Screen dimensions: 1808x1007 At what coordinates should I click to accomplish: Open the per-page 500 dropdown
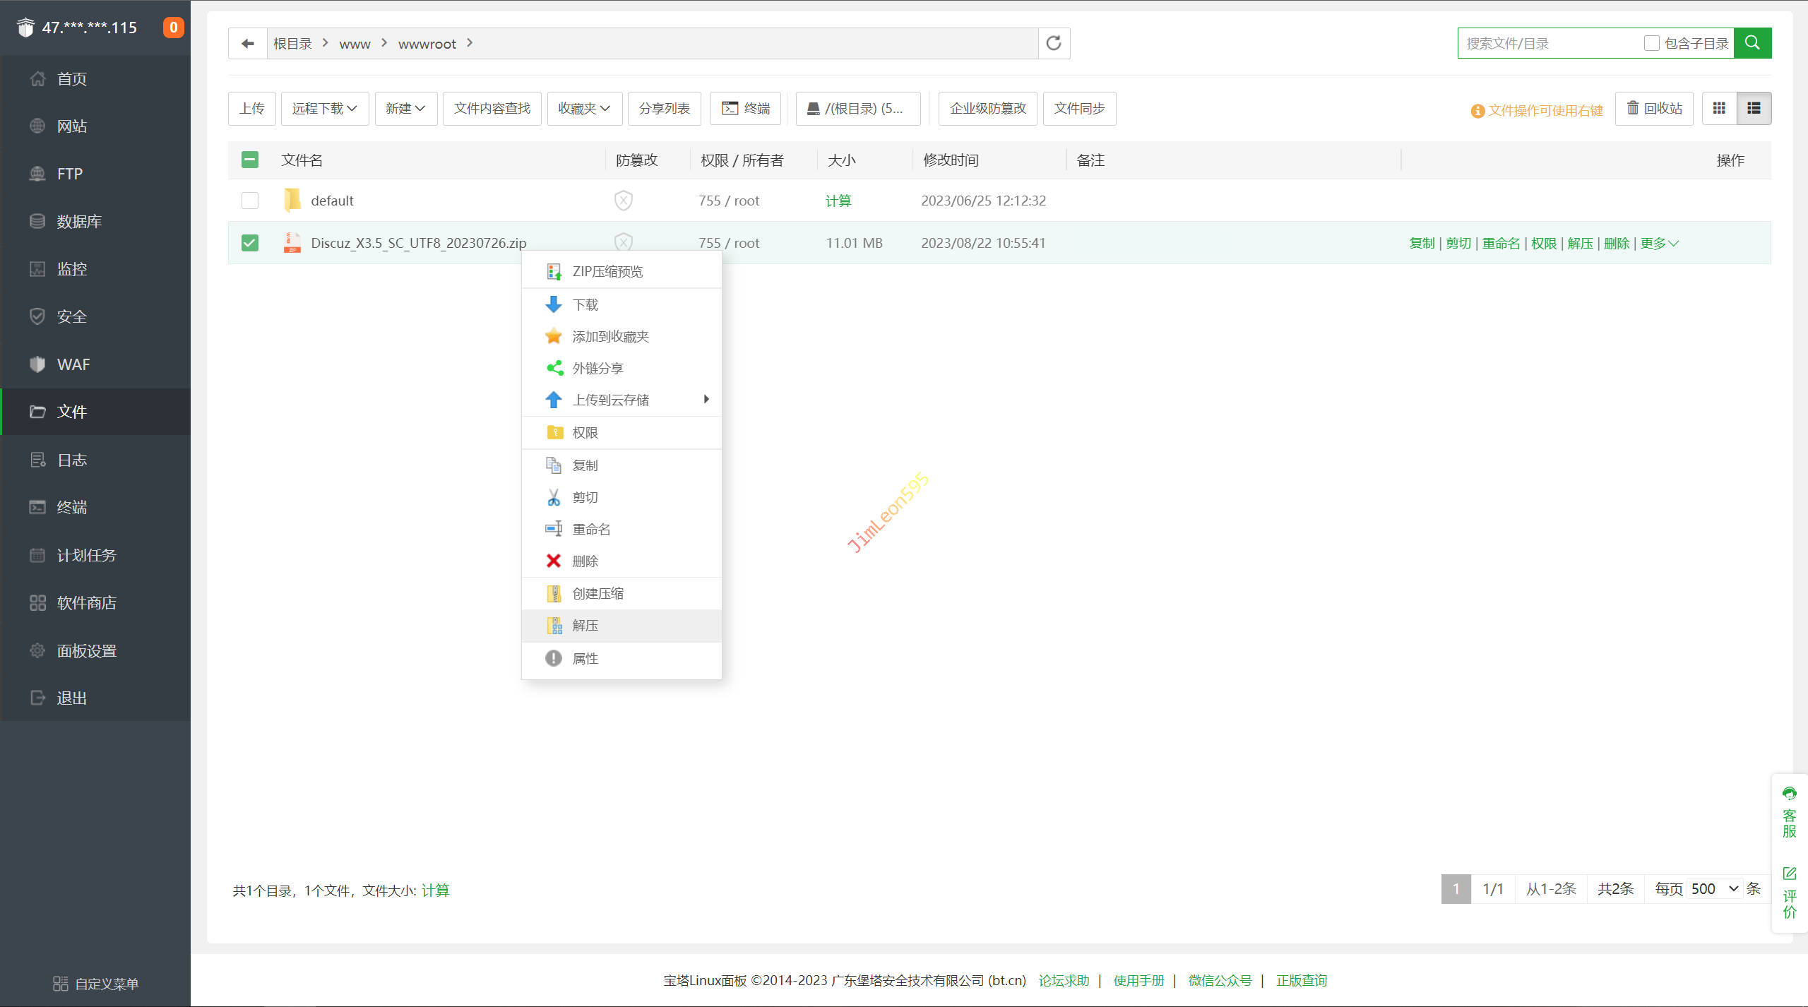(x=1714, y=888)
